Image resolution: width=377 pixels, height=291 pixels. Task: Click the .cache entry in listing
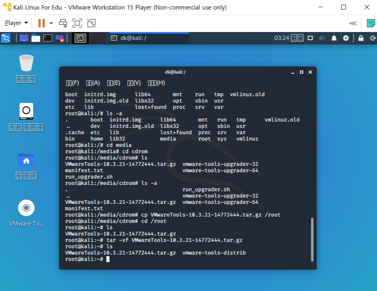coord(74,132)
